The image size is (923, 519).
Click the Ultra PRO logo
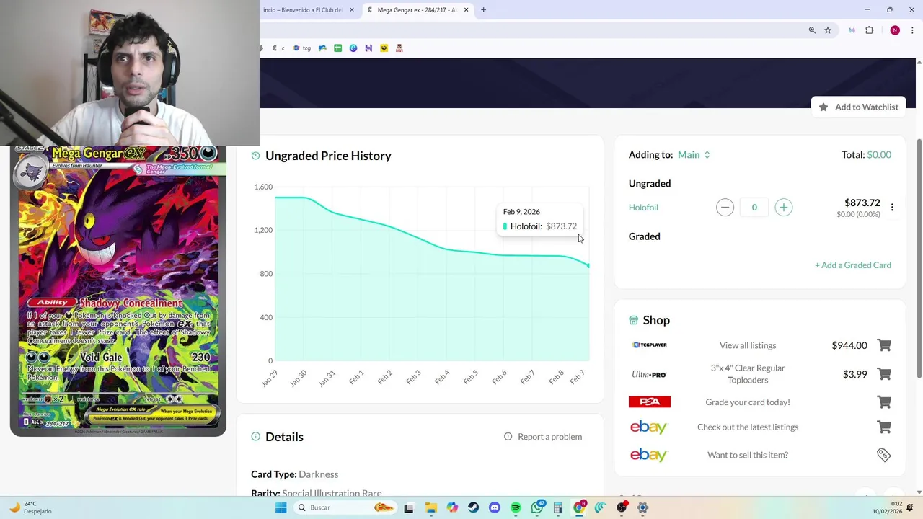[649, 374]
